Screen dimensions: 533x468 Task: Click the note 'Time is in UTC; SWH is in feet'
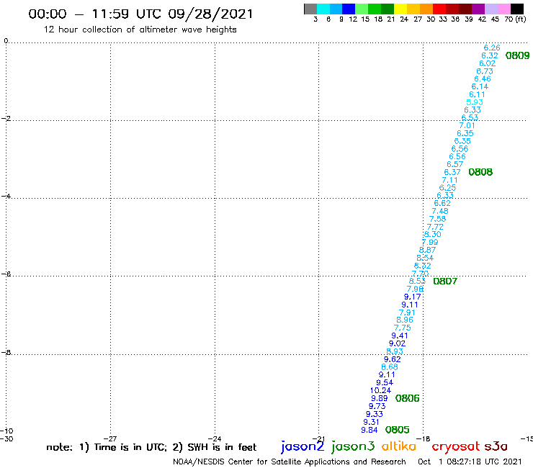point(151,447)
